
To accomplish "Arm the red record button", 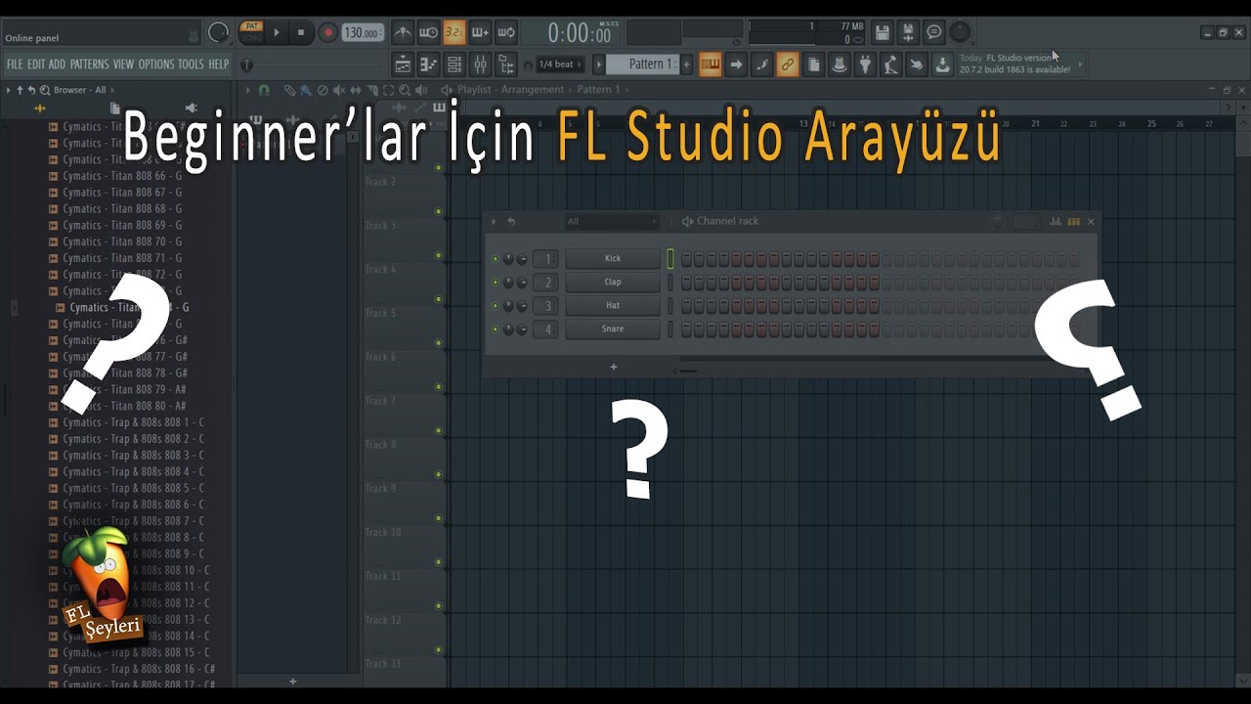I will point(327,32).
